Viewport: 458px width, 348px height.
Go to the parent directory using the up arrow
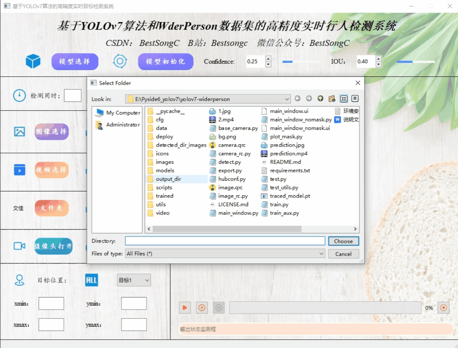pyautogui.click(x=320, y=99)
